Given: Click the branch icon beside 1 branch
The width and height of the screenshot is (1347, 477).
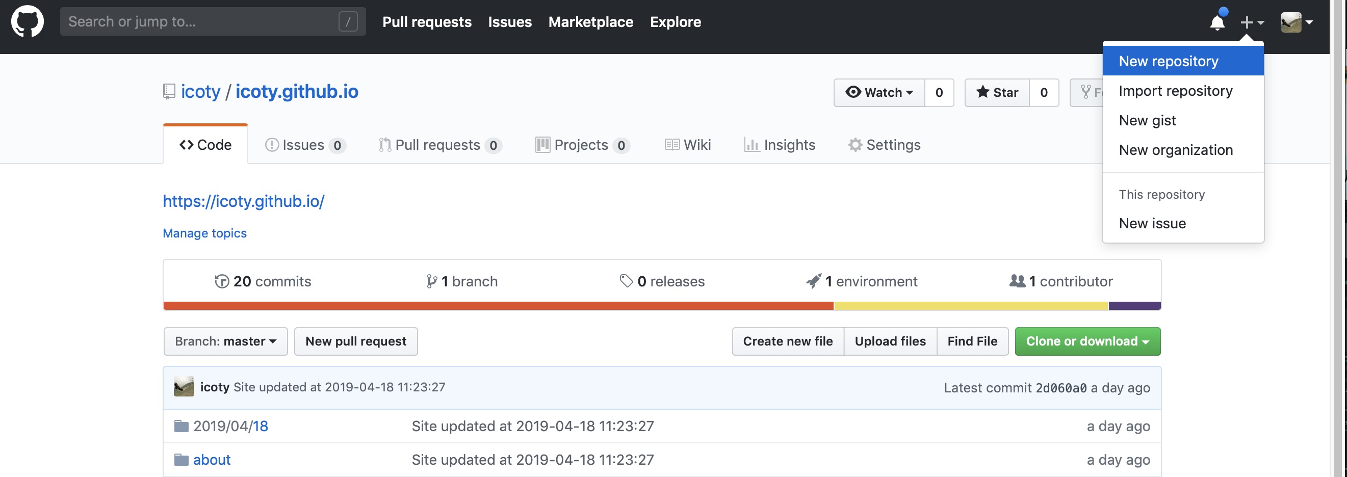Looking at the screenshot, I should tap(431, 281).
